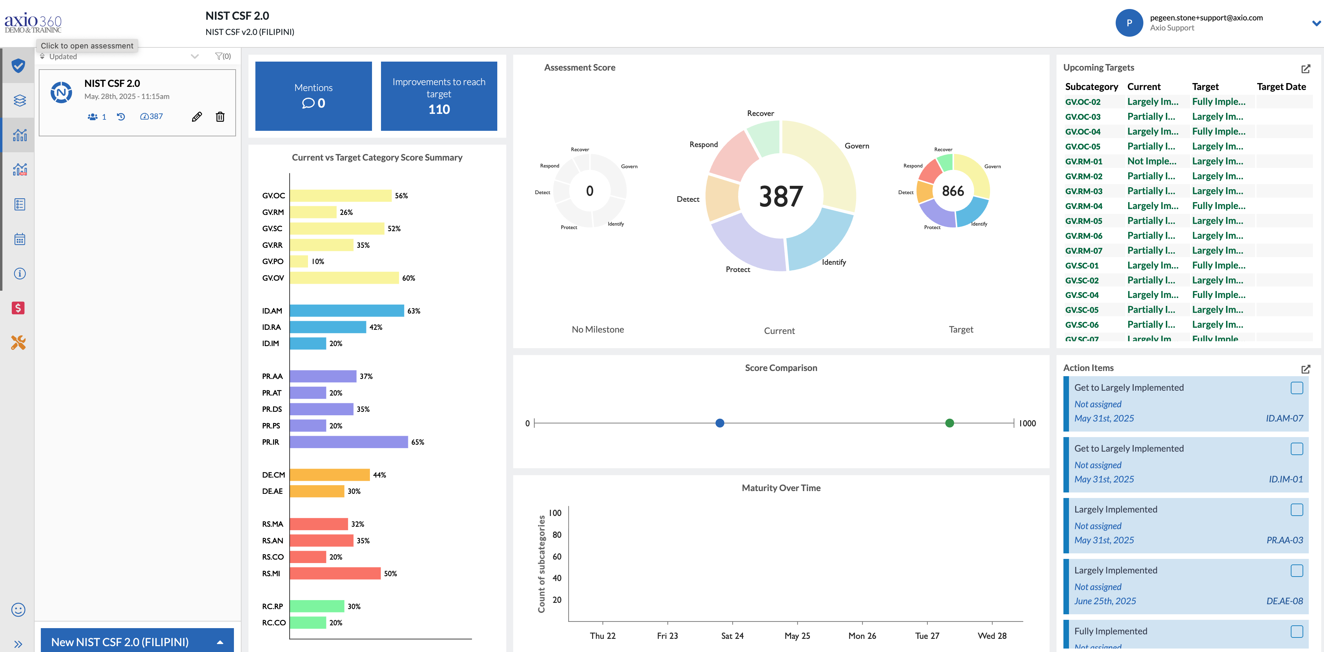Screen dimensions: 1324x652
Task: Open the NIST CSF 2.0 assessment card title
Action: tap(112, 83)
